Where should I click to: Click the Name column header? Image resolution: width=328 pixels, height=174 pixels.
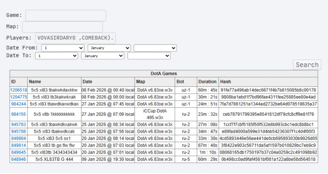(x=54, y=82)
